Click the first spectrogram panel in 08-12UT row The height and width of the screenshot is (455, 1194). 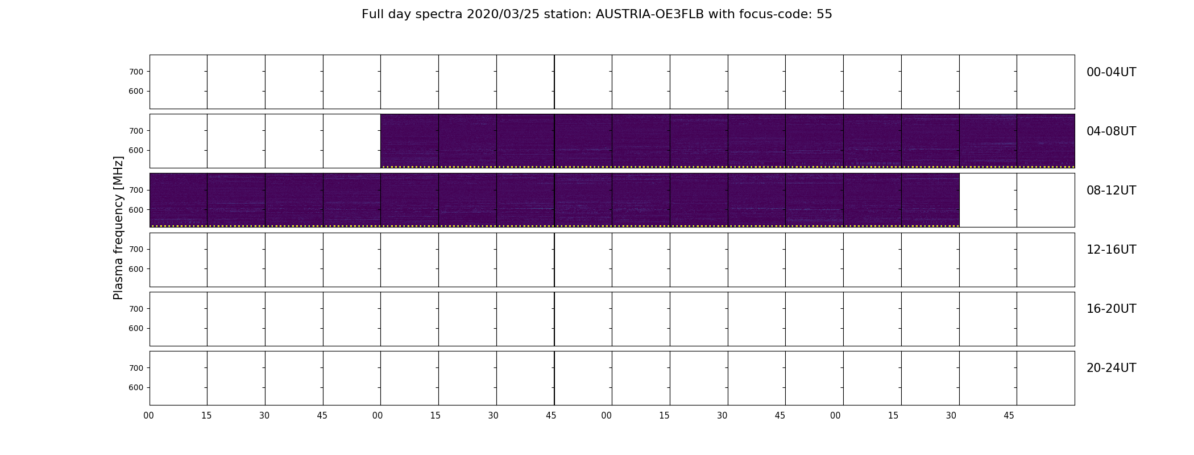point(179,200)
